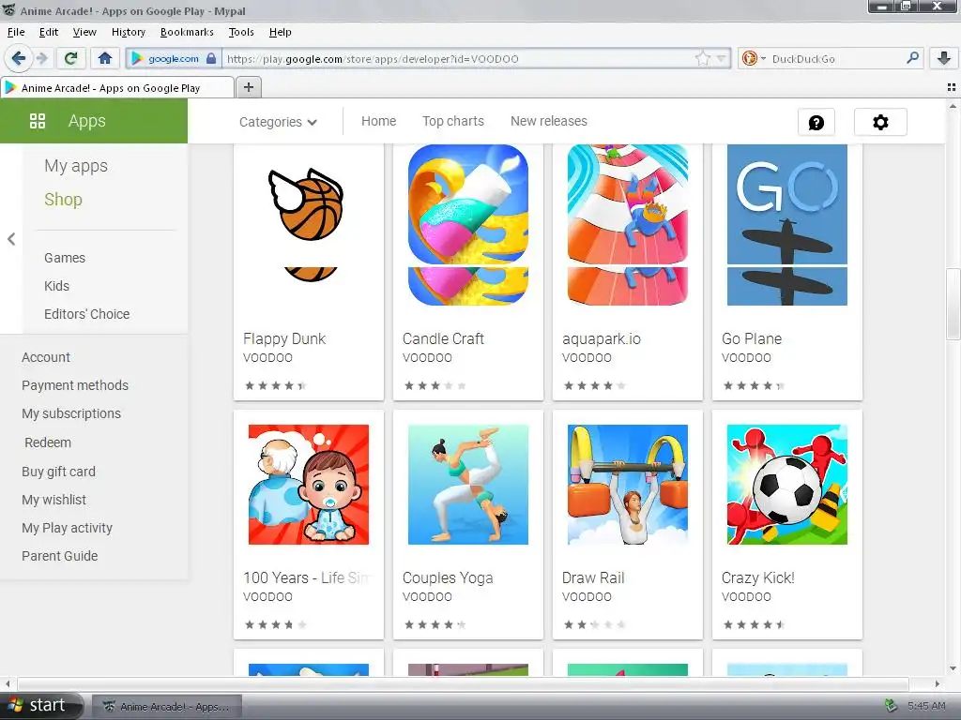Open My Play activity

67,528
